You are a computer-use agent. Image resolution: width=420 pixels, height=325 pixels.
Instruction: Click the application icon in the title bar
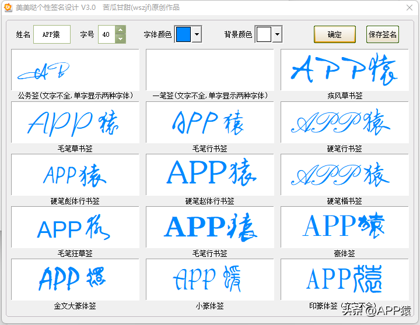coord(8,8)
